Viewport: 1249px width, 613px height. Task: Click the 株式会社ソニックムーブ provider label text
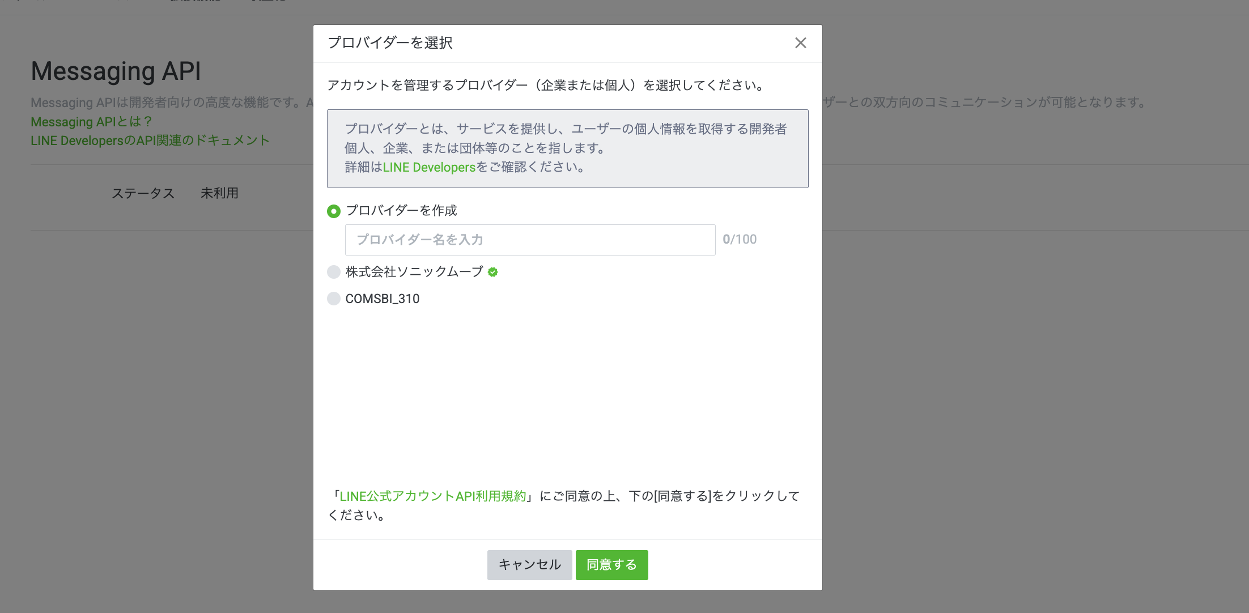coord(414,272)
